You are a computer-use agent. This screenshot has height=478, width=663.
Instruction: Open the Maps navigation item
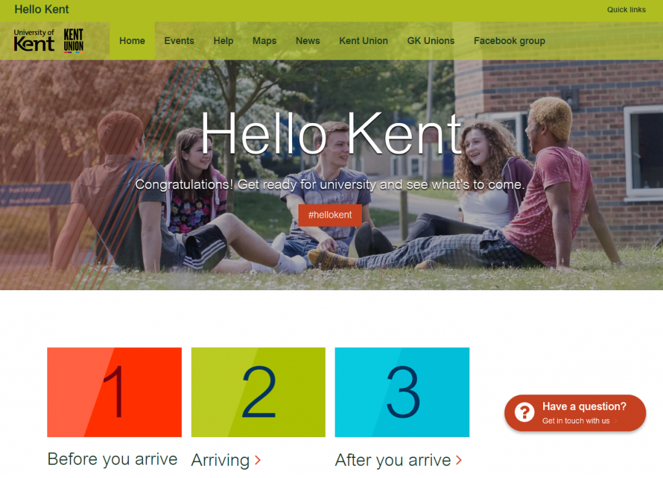pos(264,41)
